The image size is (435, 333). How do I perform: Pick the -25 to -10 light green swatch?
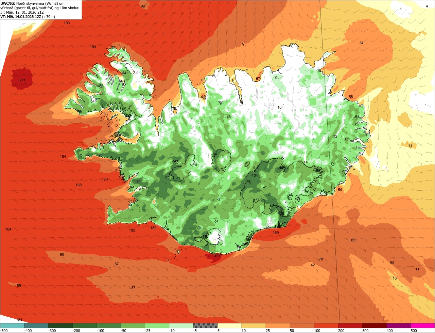(157, 326)
